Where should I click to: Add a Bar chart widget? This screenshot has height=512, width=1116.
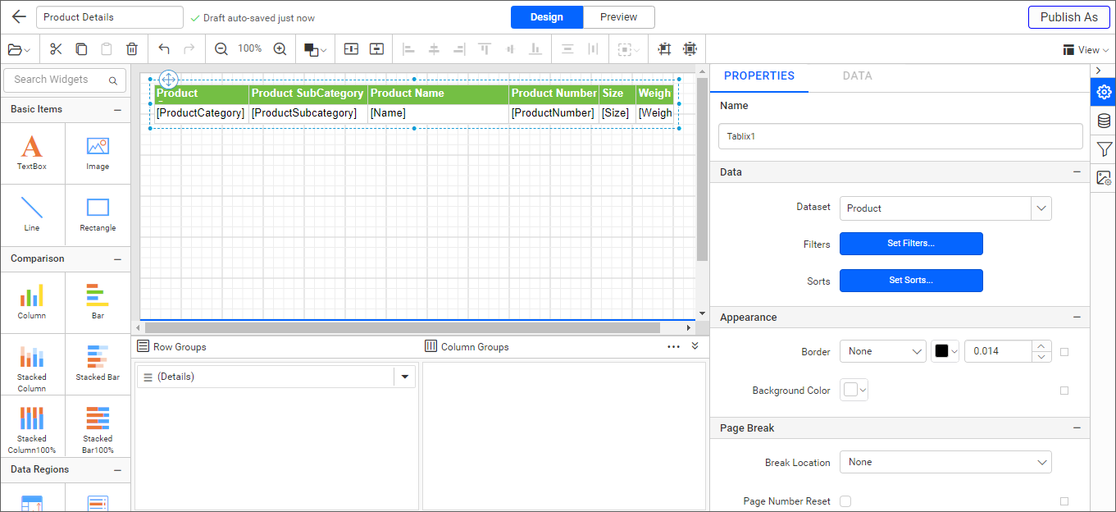pyautogui.click(x=98, y=302)
